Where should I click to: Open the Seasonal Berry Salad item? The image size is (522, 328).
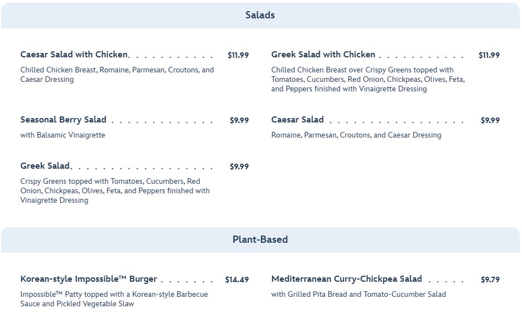tap(63, 120)
